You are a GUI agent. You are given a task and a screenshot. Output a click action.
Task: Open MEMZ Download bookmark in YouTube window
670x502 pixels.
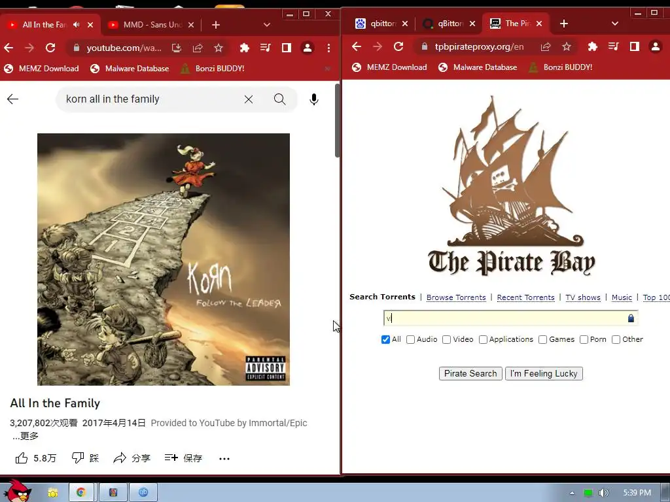point(41,68)
